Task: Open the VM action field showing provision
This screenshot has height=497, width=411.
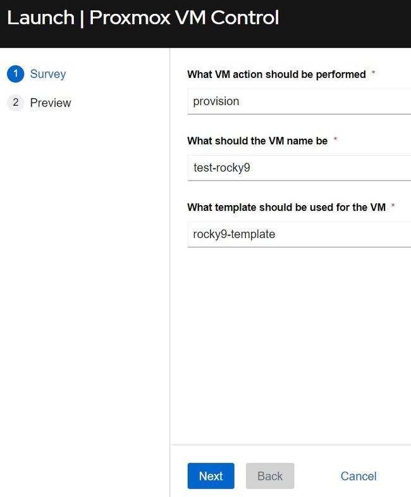Action: [299, 101]
